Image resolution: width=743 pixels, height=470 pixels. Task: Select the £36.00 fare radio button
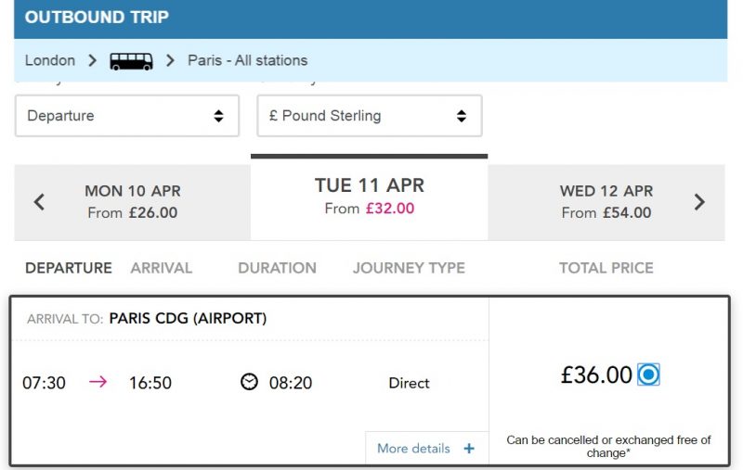[648, 375]
